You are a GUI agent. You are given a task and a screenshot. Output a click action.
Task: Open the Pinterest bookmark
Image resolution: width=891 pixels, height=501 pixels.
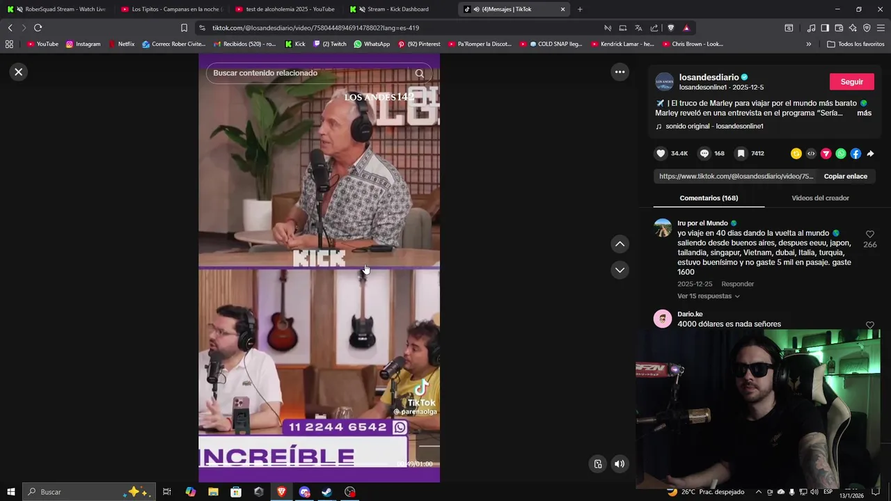419,44
